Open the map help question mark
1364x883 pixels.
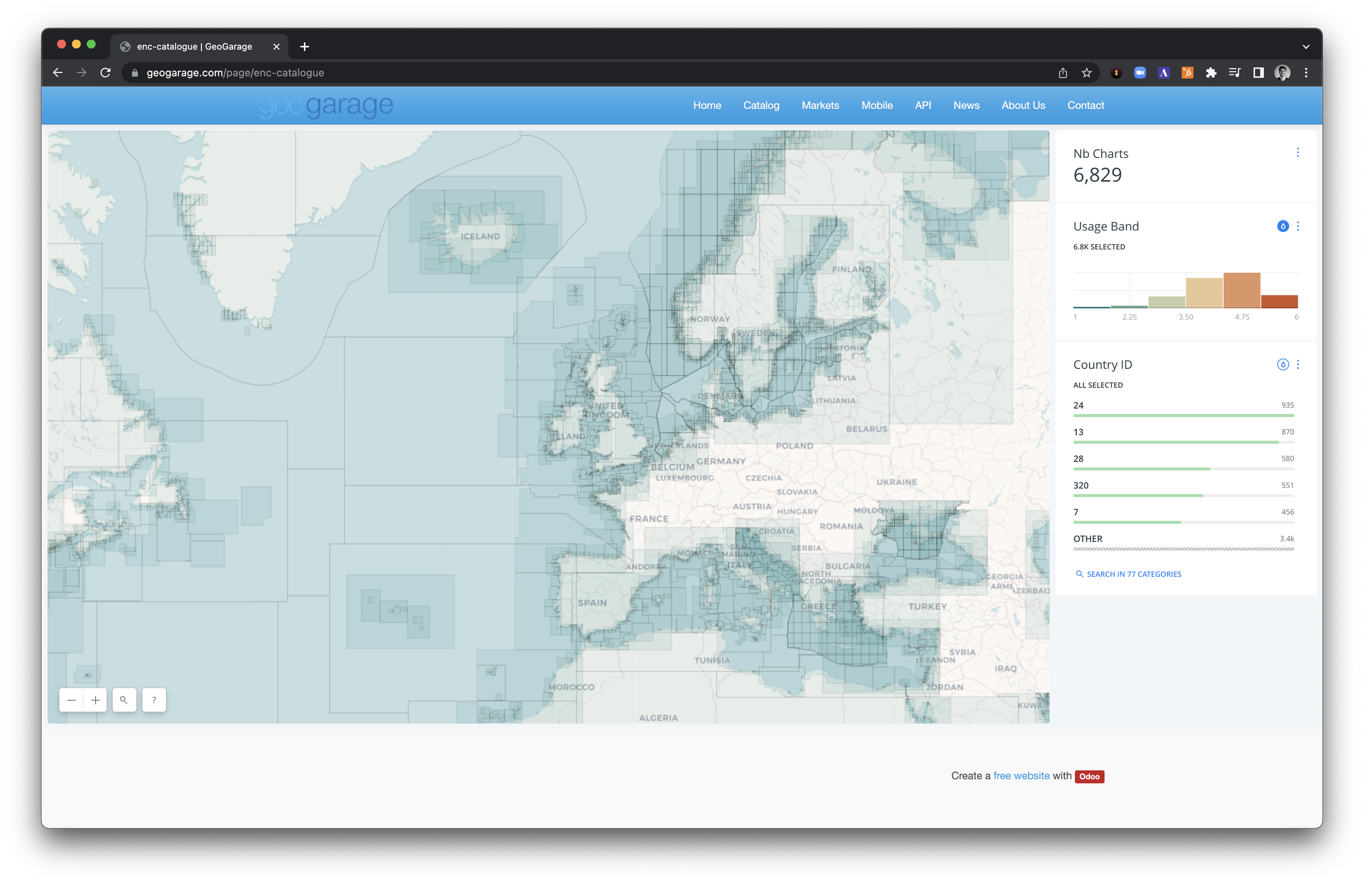(x=154, y=700)
